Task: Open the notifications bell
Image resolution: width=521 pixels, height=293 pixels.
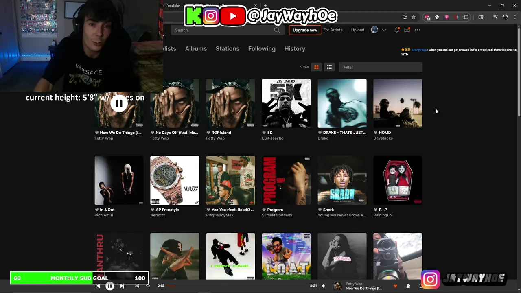Action: pos(397,30)
